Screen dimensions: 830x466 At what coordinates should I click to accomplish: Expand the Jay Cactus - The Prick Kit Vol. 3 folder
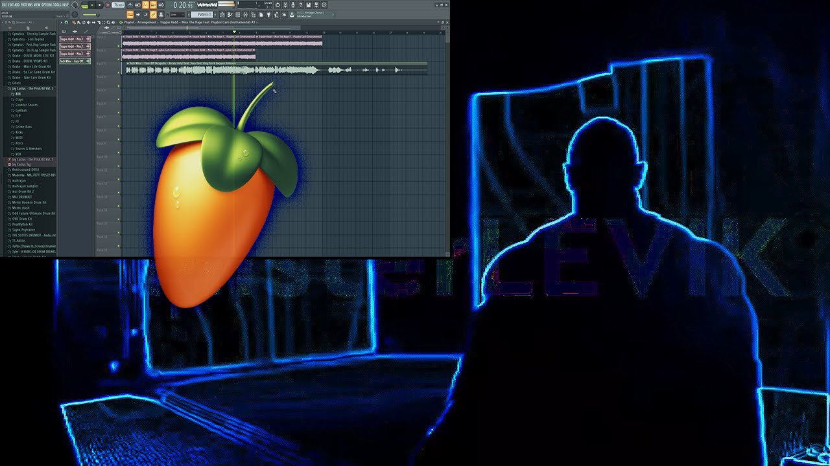[x=32, y=89]
